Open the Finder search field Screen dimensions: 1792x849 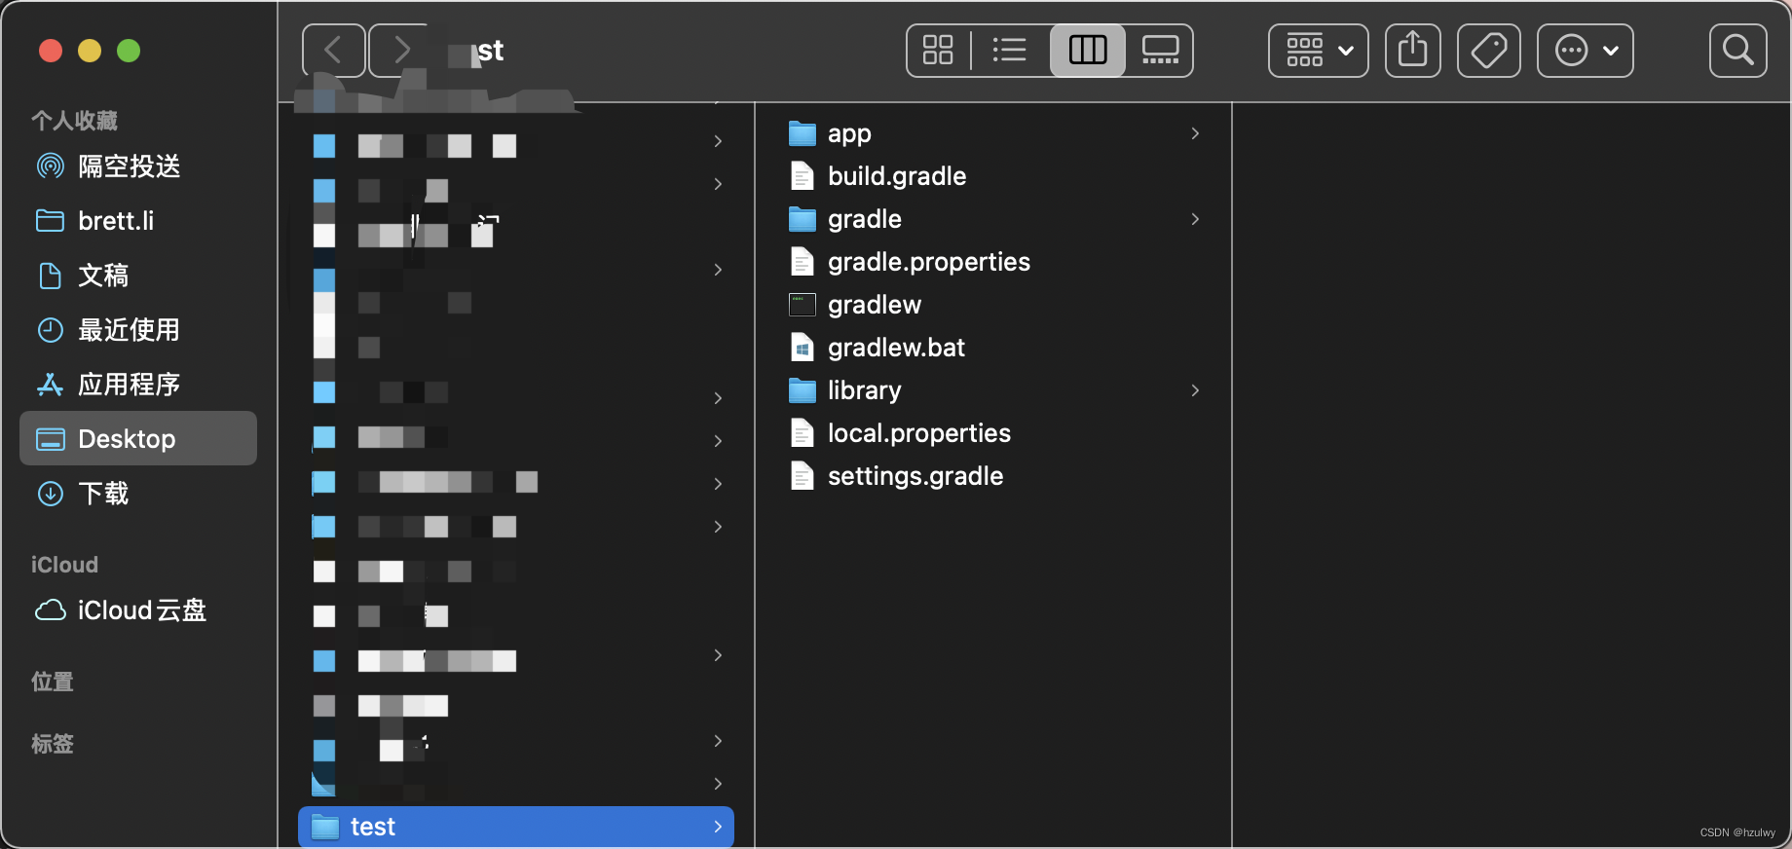coord(1738,50)
